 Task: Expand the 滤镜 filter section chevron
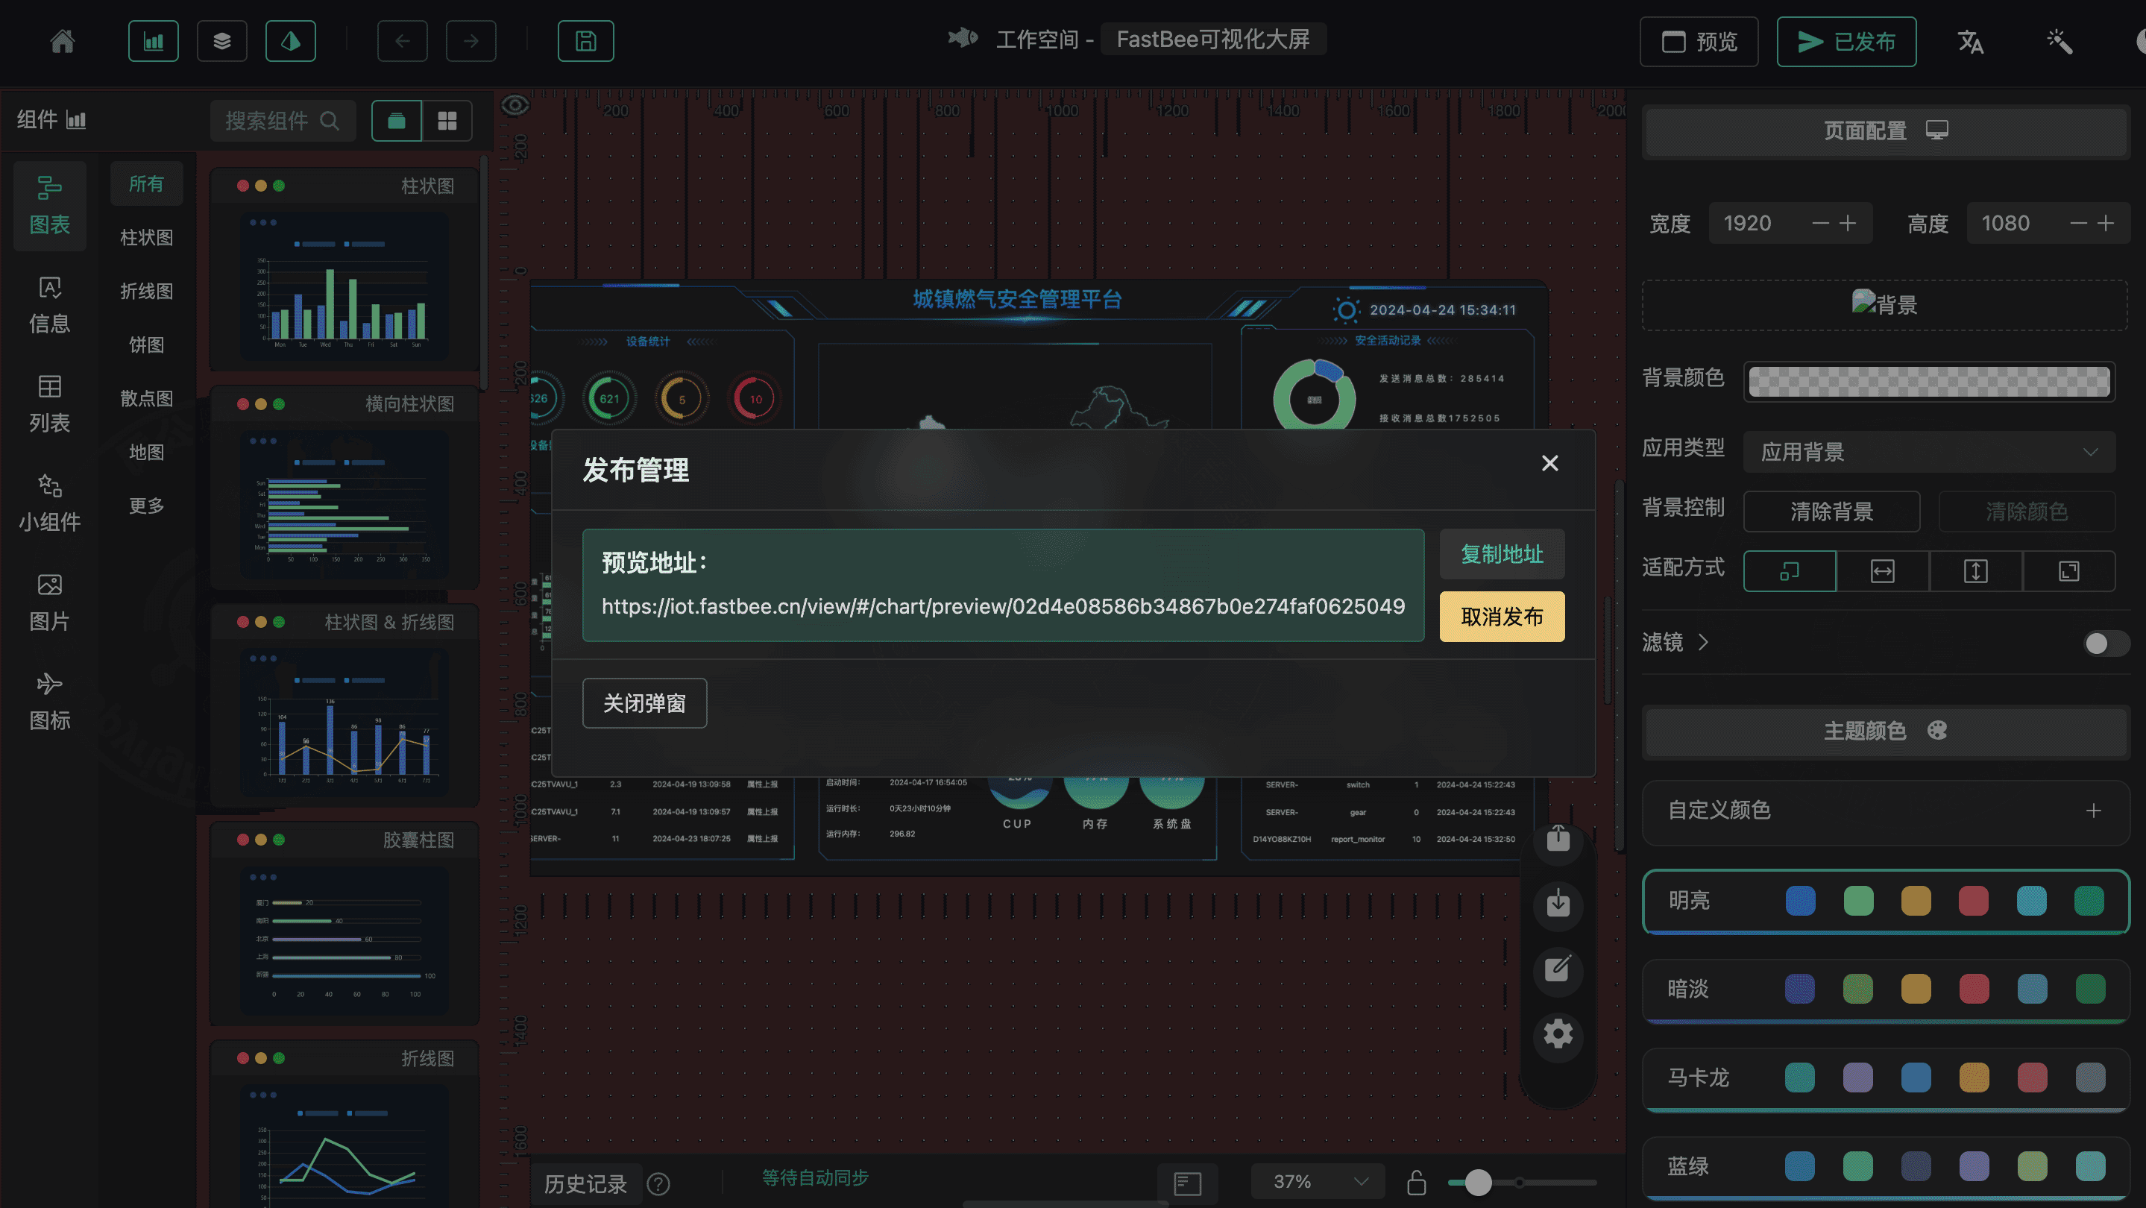pyautogui.click(x=1703, y=642)
